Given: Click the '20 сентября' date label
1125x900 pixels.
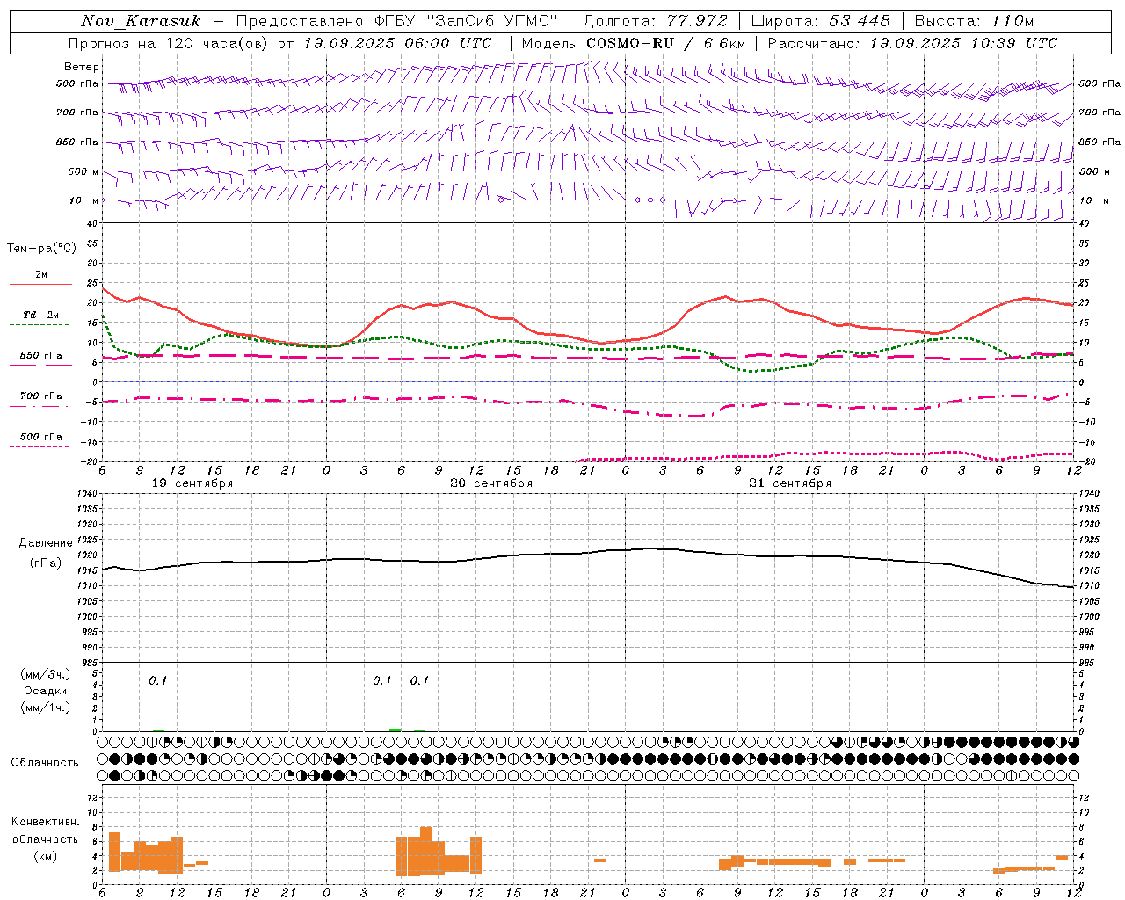Looking at the screenshot, I should tap(491, 483).
